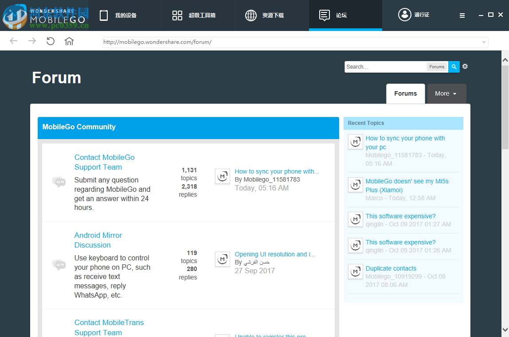
Task: Click the hamburger menu in the title bar
Action: [x=462, y=15]
